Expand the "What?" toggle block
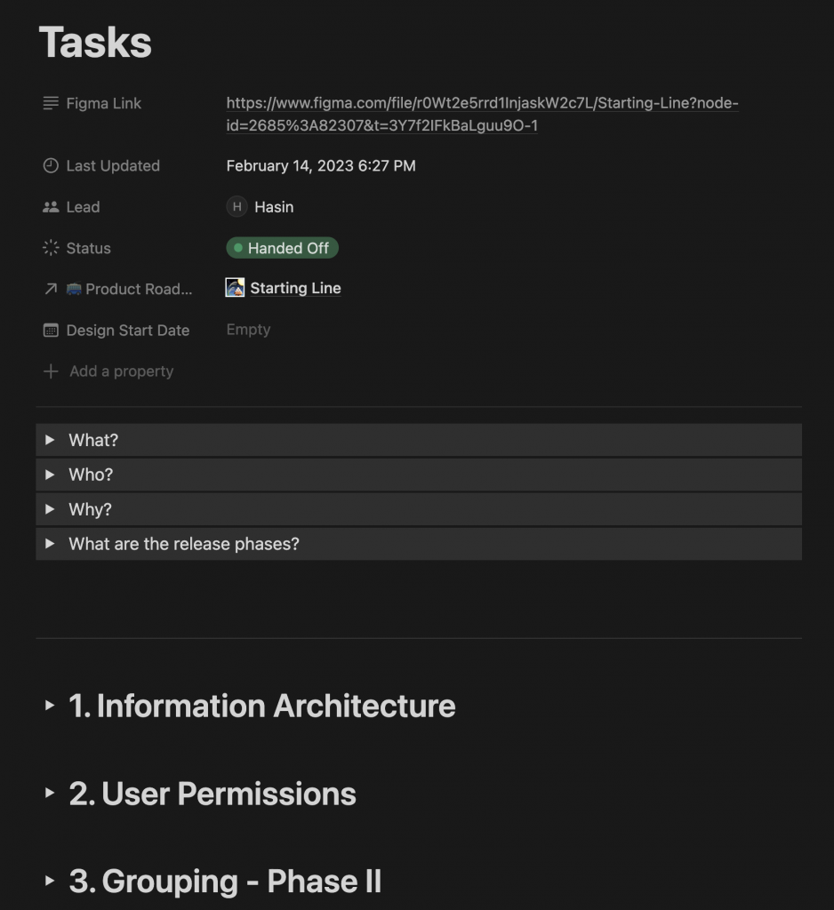The image size is (834, 910). (50, 440)
